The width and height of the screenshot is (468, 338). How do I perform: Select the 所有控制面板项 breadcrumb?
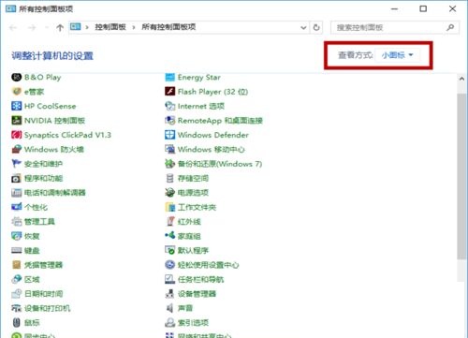[168, 27]
